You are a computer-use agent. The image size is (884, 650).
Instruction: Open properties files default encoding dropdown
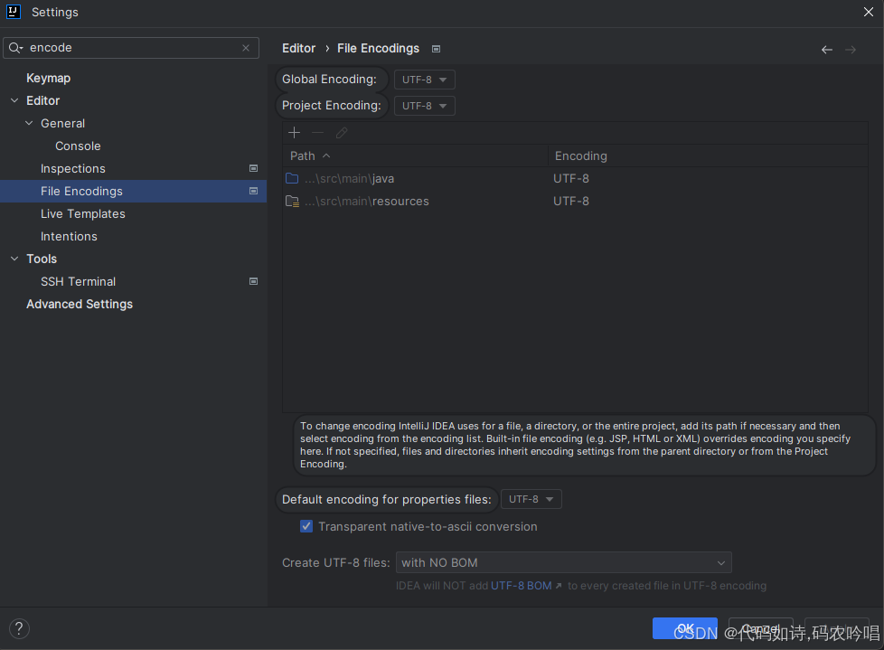(x=531, y=499)
